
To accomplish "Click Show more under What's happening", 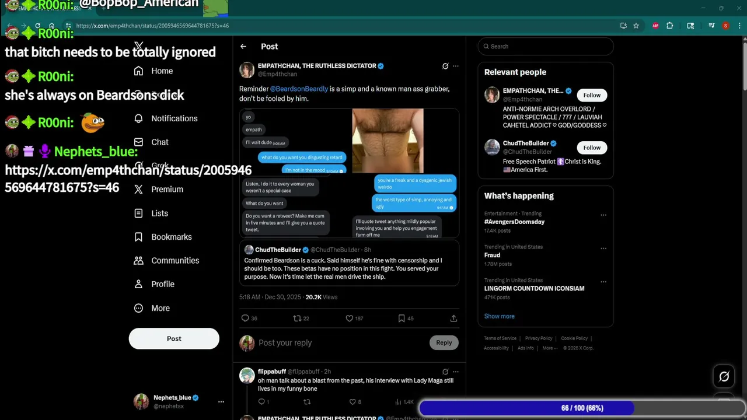I will [500, 316].
